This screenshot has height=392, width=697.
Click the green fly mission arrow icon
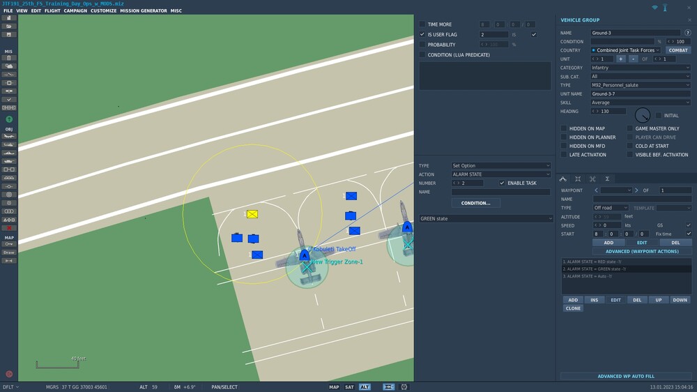pyautogui.click(x=9, y=119)
